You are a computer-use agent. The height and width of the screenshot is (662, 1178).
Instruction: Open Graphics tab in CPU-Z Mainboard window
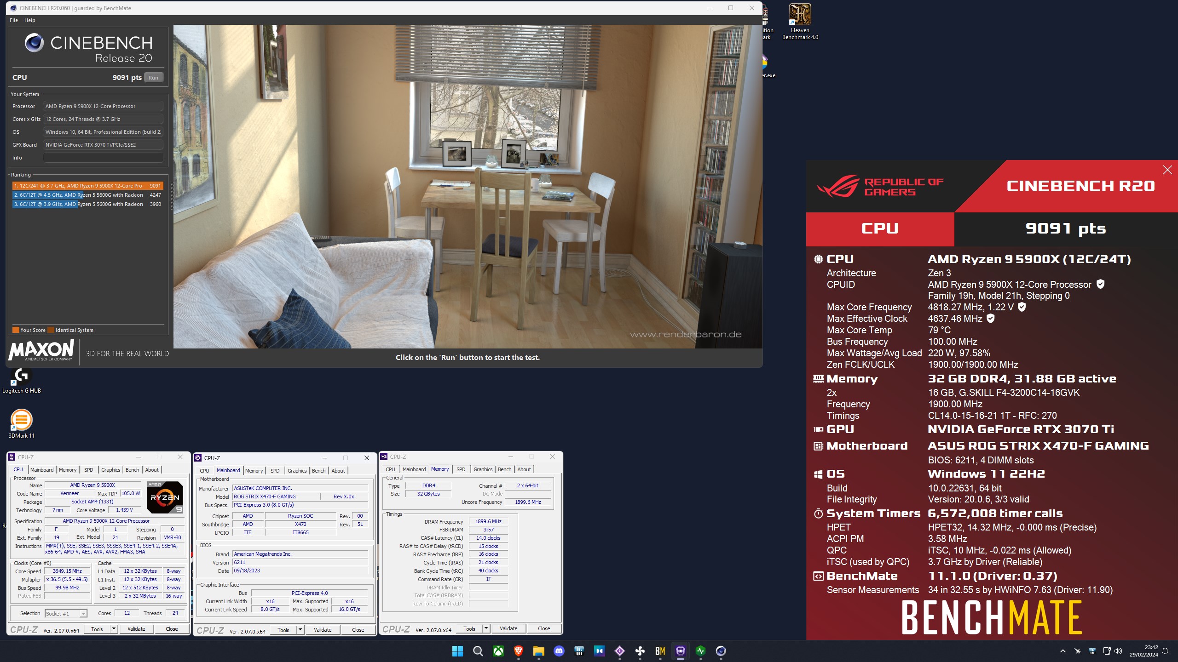(x=297, y=471)
